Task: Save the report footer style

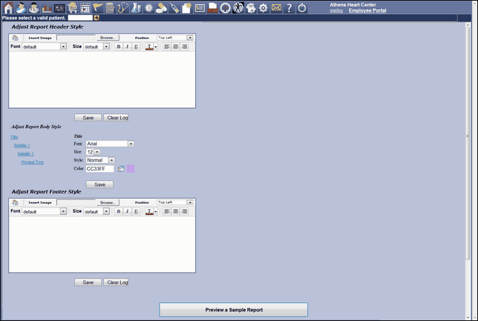Action: [x=88, y=282]
